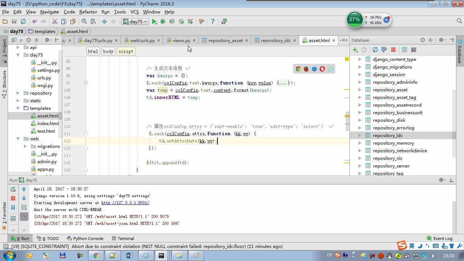The height and width of the screenshot is (261, 464).
Task: Close the asset.html editor tab
Action: (x=333, y=40)
